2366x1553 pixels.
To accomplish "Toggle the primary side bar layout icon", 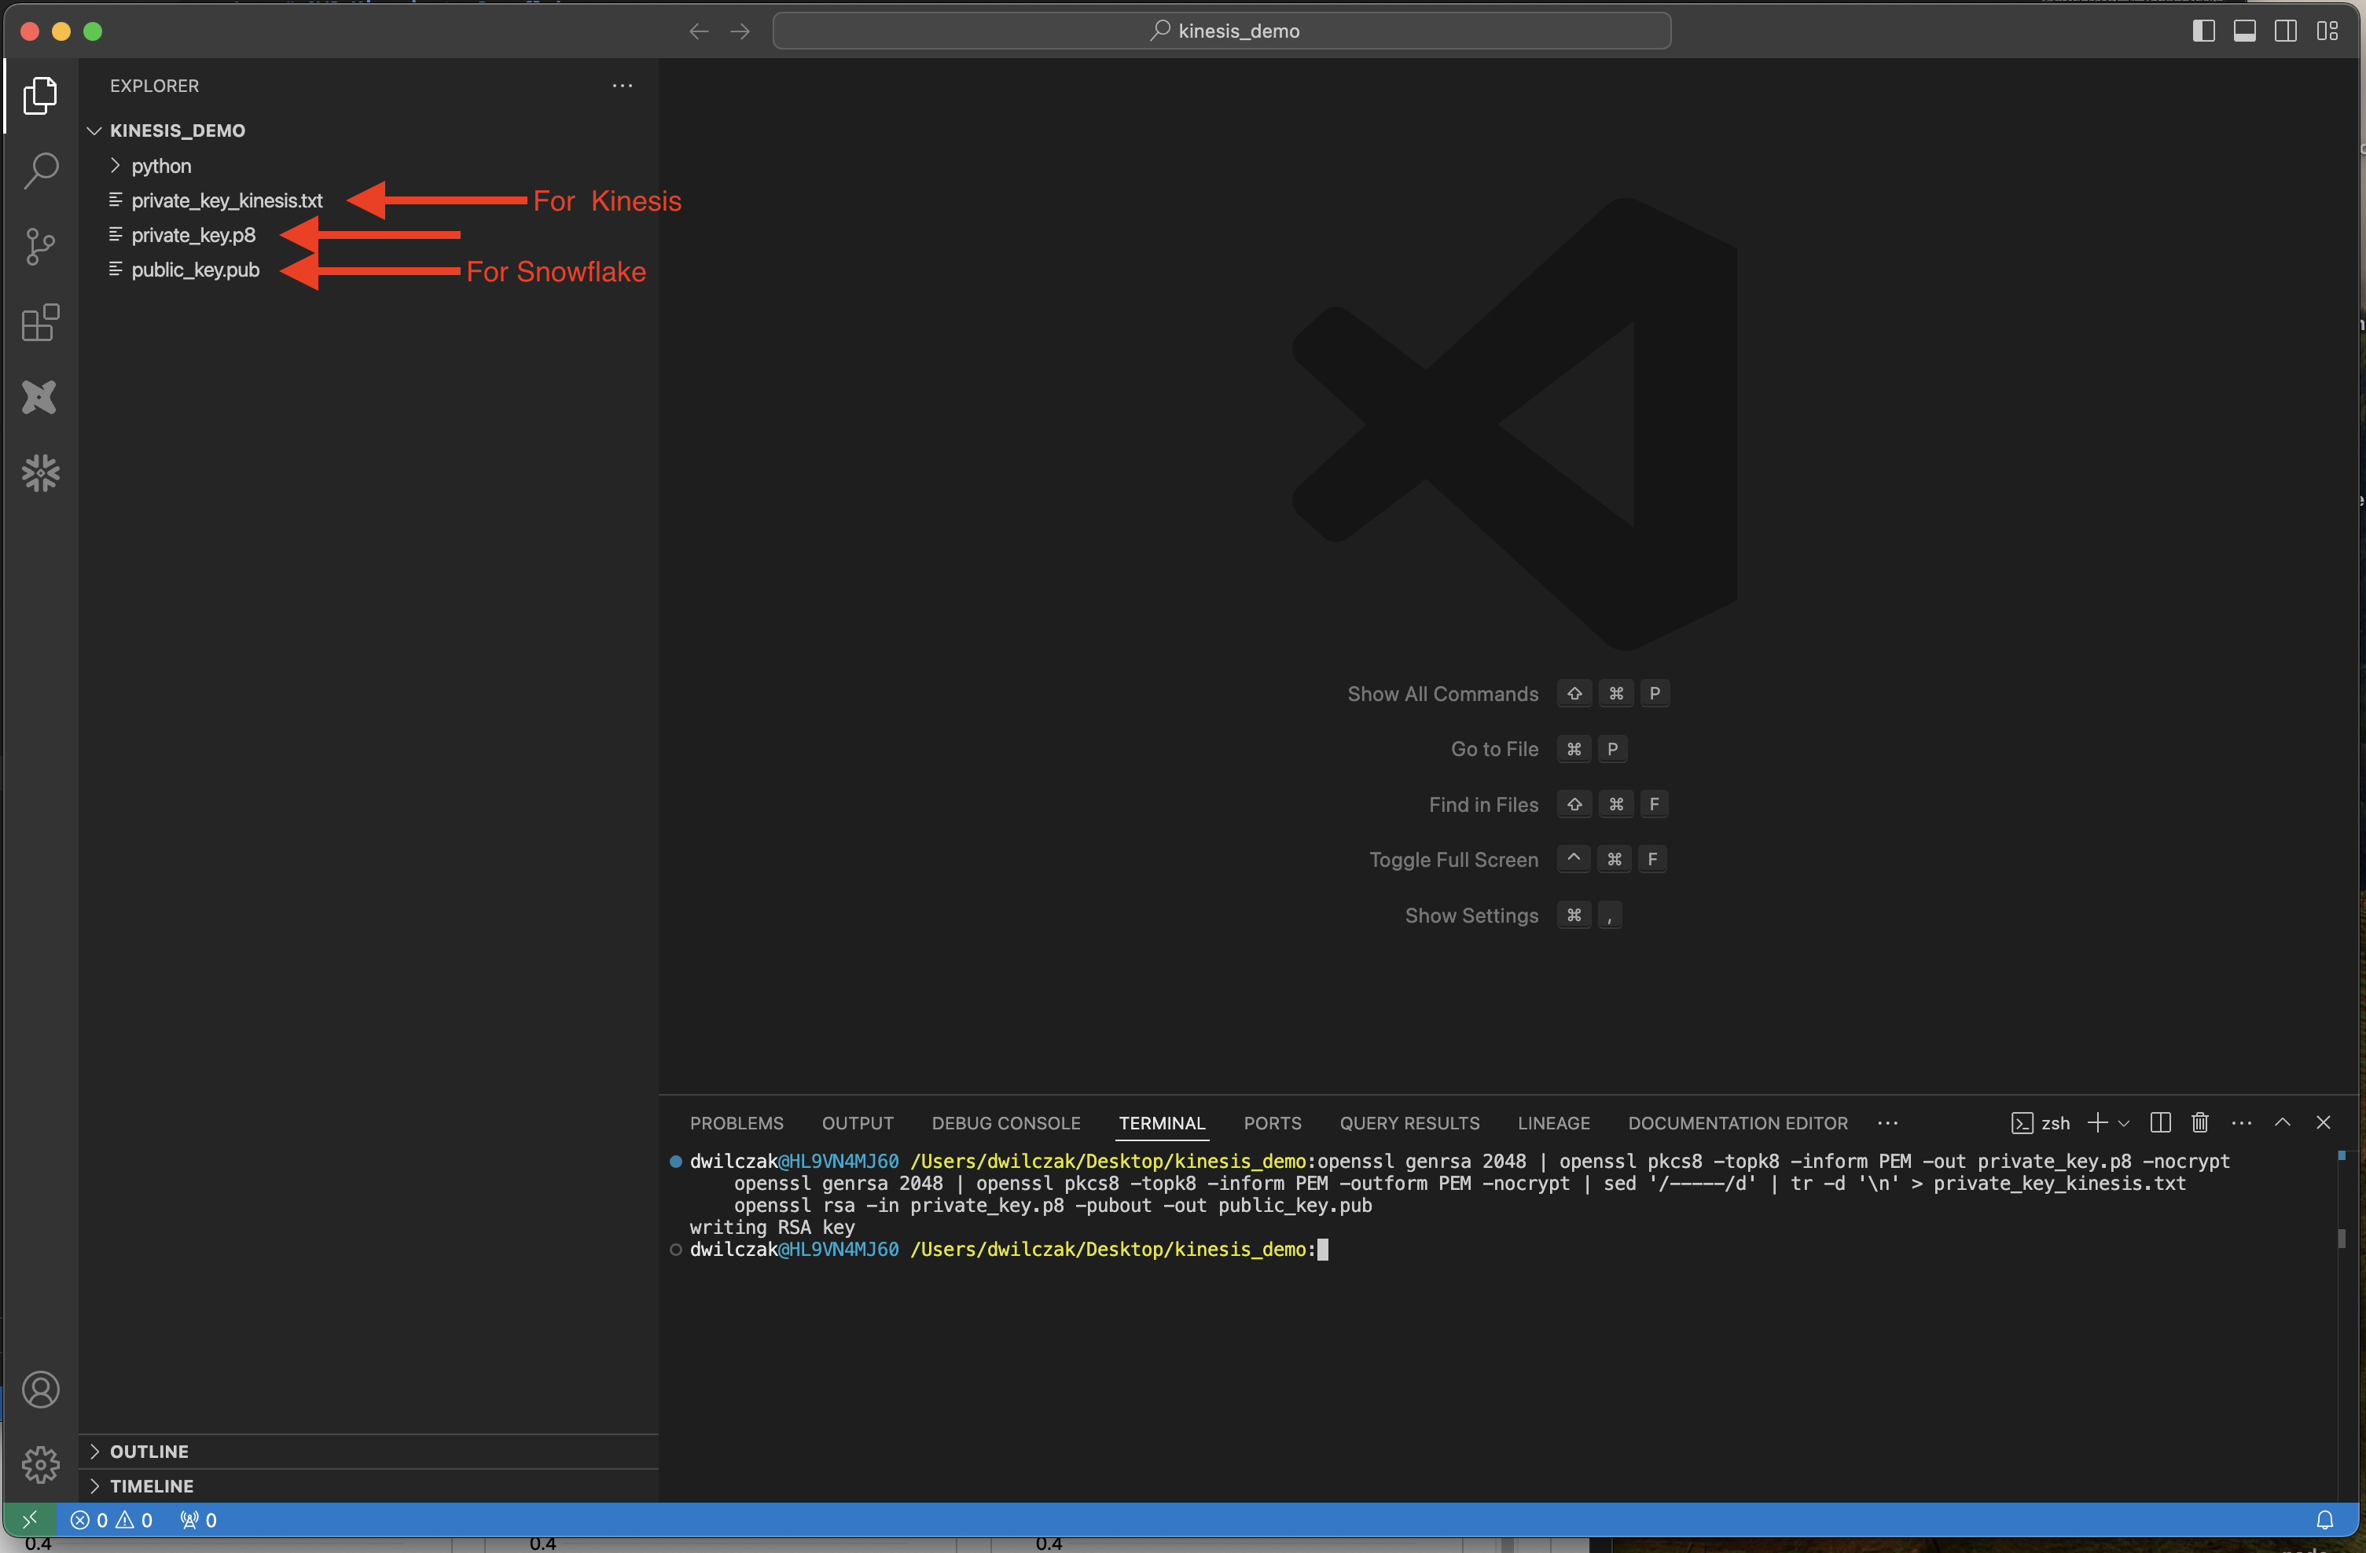I will coord(2204,31).
